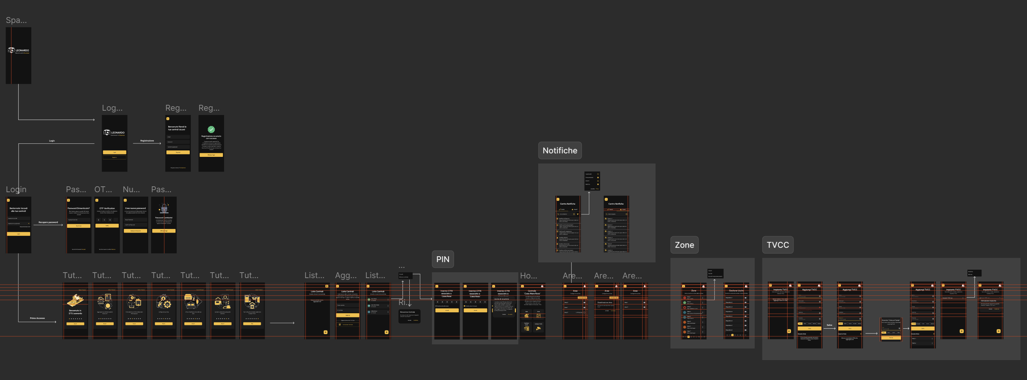Click the funnel filter icon in Centro Notifiche Eventi frame
The height and width of the screenshot is (380, 1027).
[578, 214]
